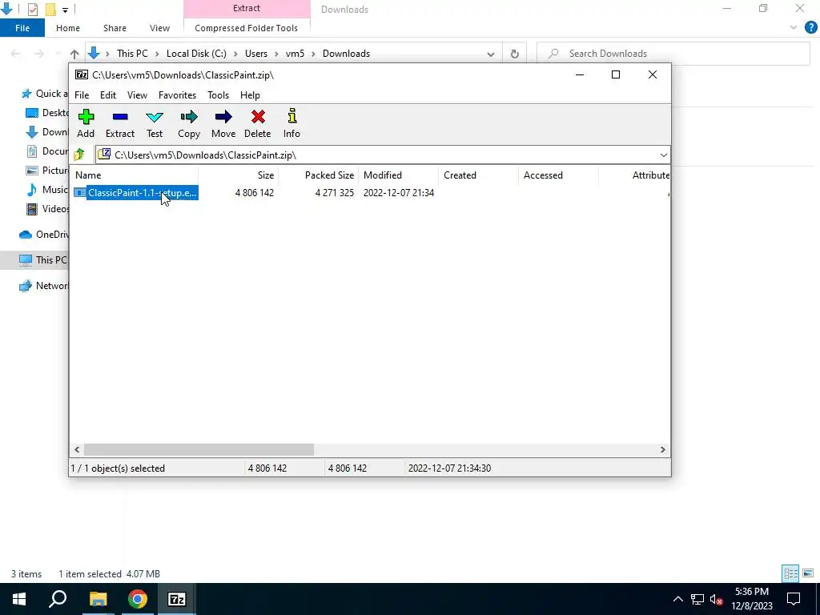The width and height of the screenshot is (820, 615).
Task: Switch Explorer to large icons view
Action: pyautogui.click(x=808, y=573)
